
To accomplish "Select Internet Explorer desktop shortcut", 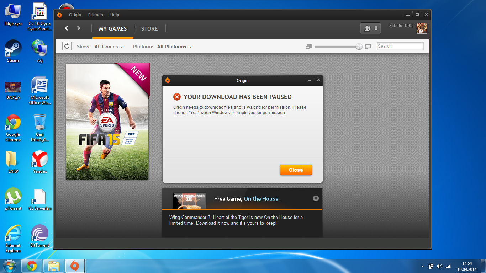I will click(x=13, y=239).
